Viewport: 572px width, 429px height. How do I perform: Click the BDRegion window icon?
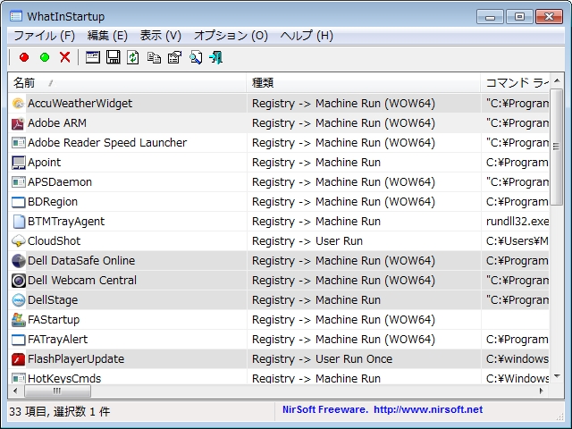click(18, 202)
